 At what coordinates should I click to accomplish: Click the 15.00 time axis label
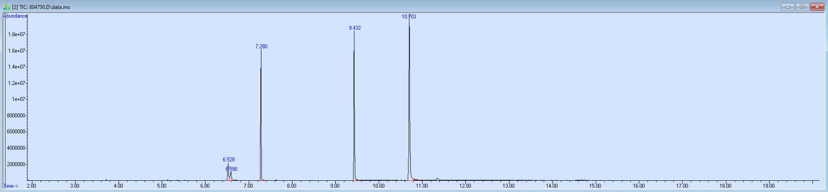click(x=595, y=186)
